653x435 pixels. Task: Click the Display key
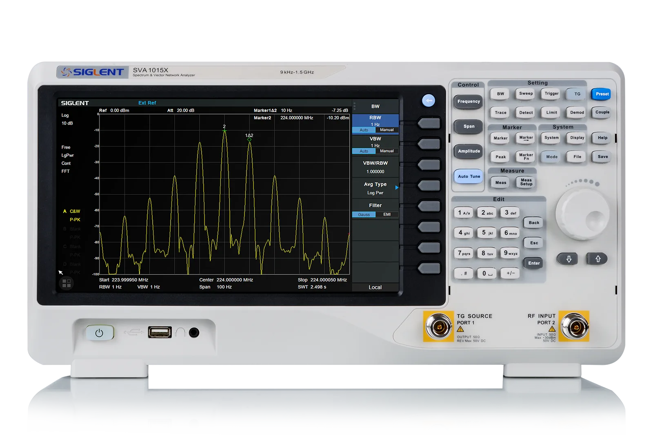pos(577,138)
